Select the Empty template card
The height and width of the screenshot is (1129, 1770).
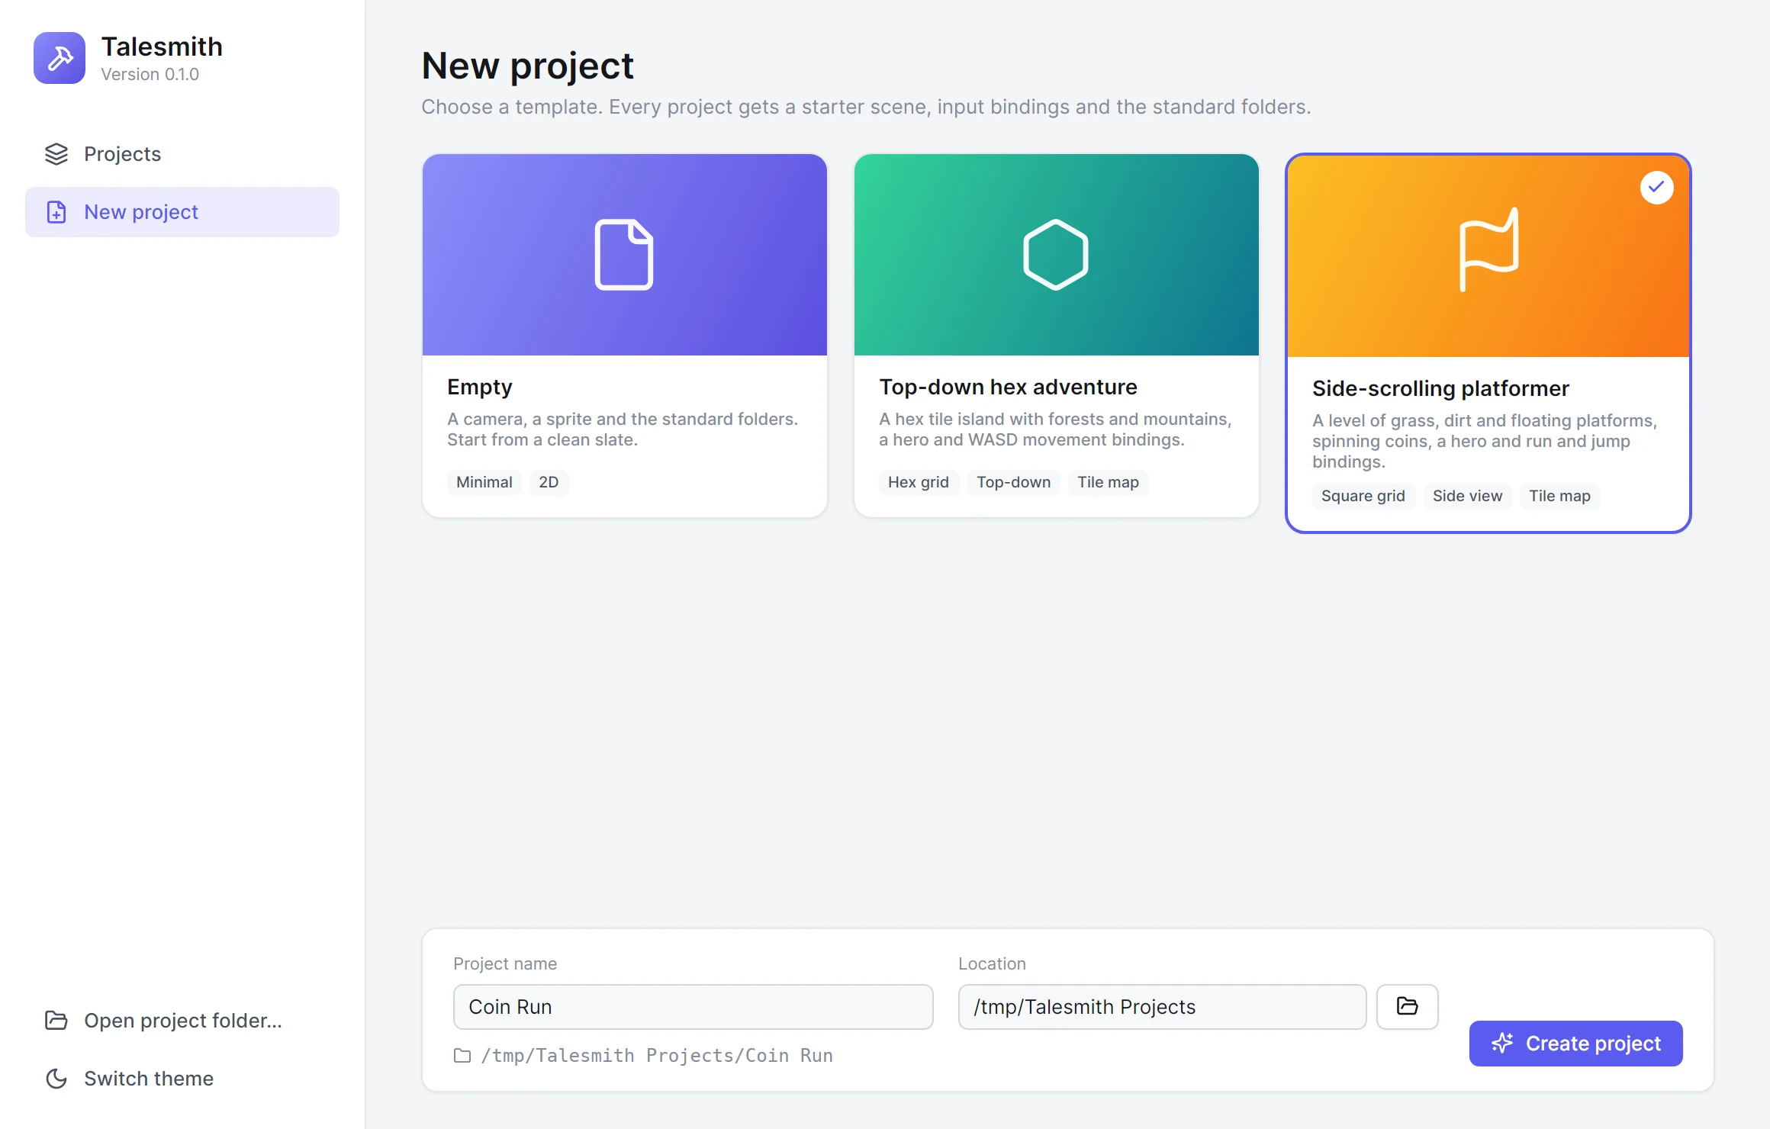[x=625, y=336]
